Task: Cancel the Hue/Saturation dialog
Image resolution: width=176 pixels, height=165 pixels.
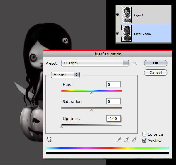Action: pos(156,72)
